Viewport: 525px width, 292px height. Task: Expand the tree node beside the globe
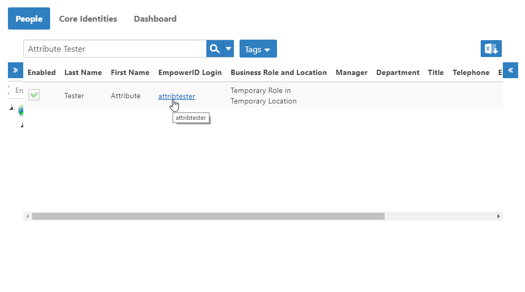[12, 108]
